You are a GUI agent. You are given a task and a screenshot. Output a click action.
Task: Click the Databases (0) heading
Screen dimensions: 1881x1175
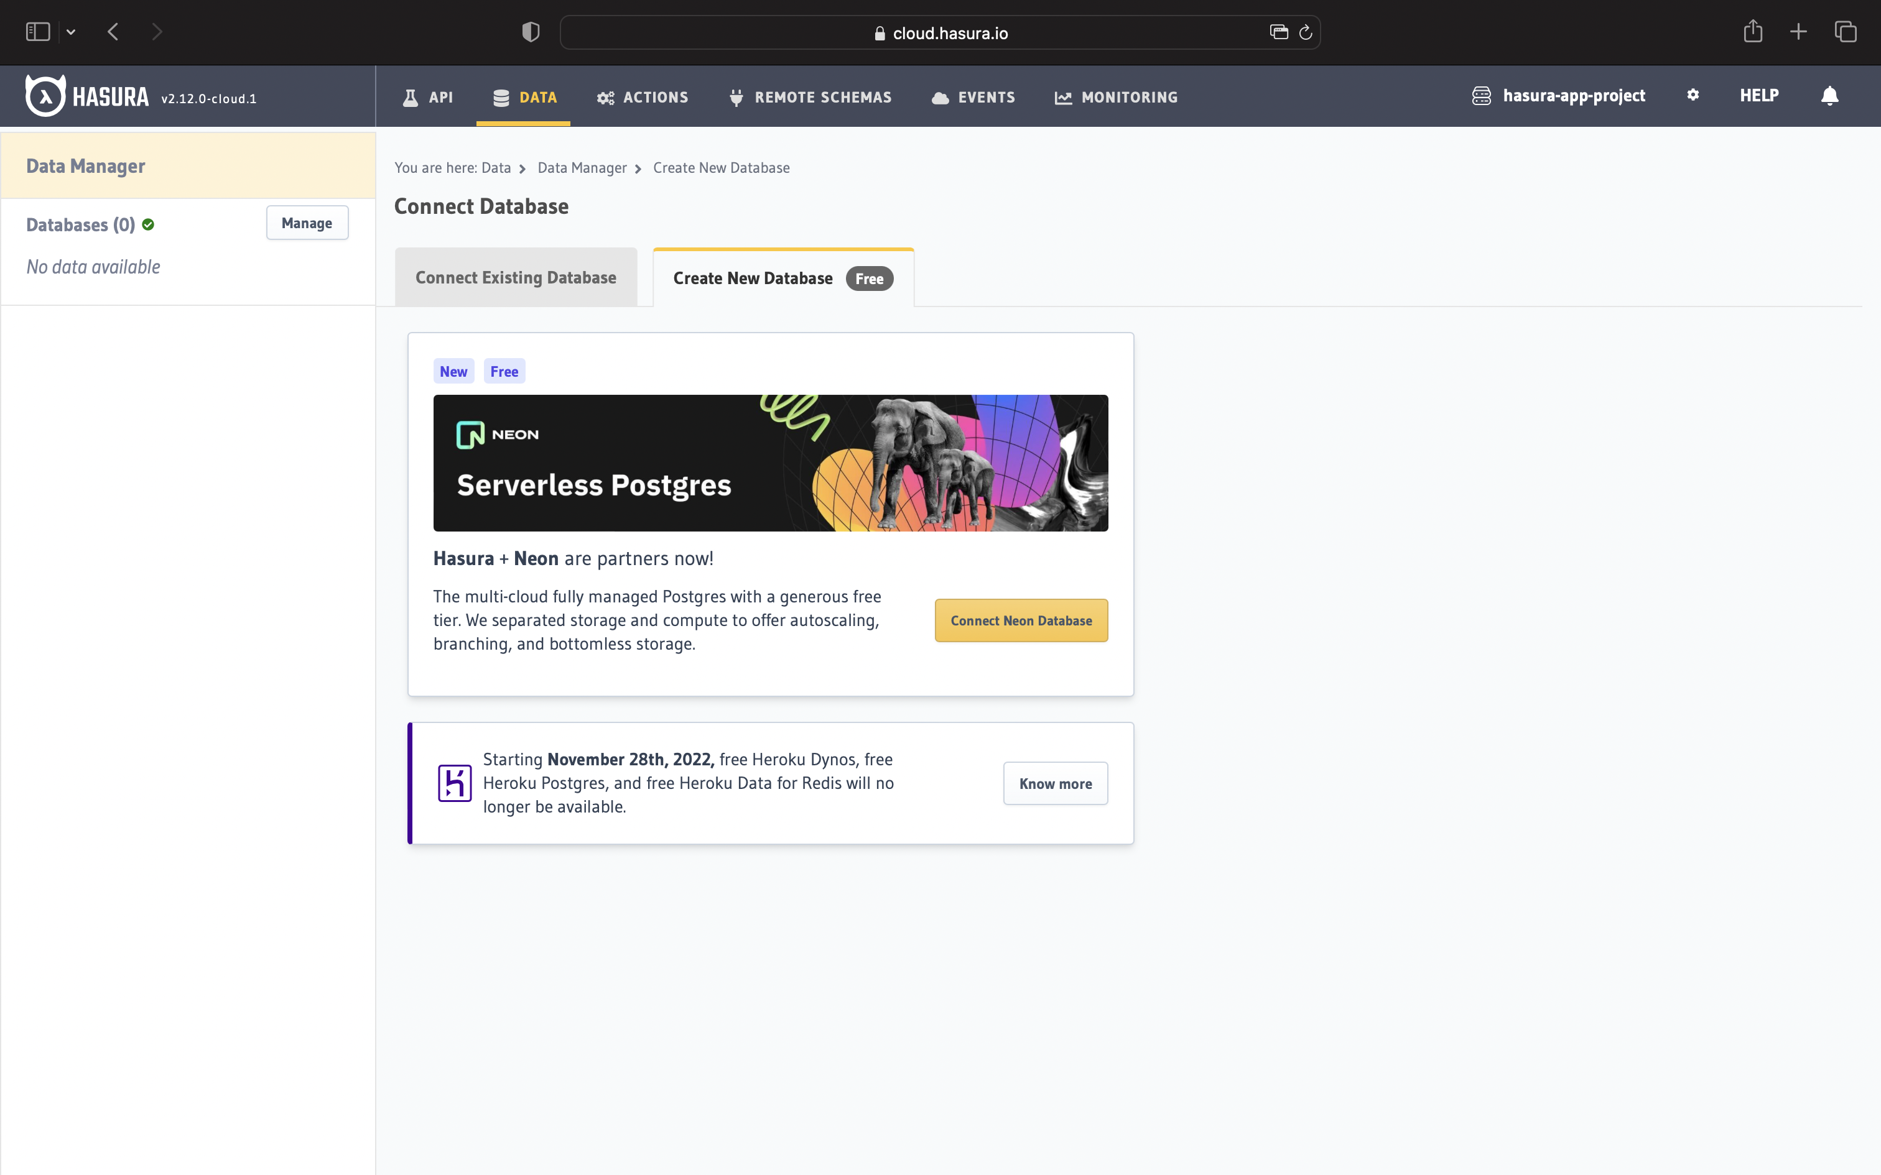coord(80,224)
